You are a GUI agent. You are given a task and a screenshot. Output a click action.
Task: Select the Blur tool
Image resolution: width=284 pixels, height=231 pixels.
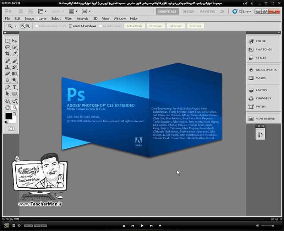[7, 80]
